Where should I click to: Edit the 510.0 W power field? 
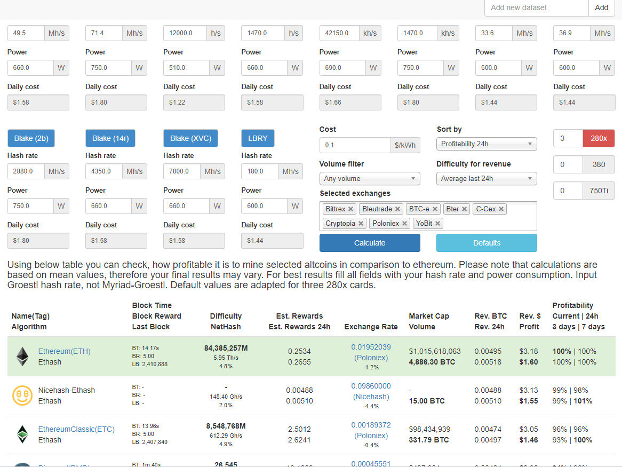click(187, 68)
